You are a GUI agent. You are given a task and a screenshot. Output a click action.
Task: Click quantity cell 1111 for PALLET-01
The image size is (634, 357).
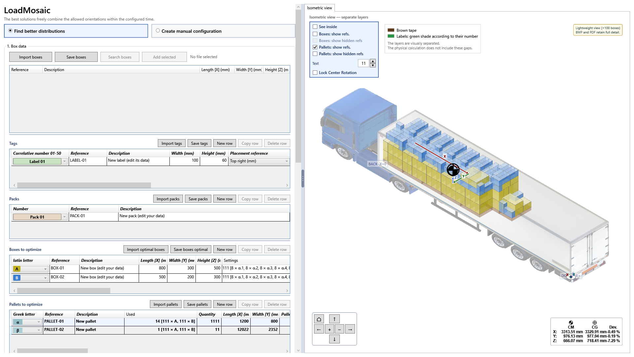(x=209, y=322)
